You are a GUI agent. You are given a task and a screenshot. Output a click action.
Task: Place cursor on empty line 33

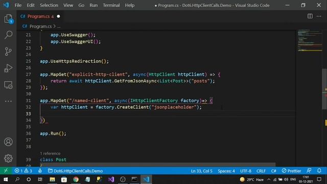[x=167, y=113]
